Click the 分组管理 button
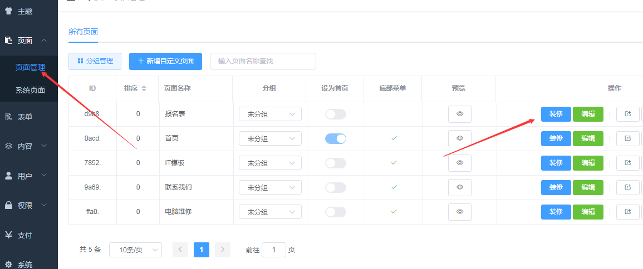643x269 pixels. (x=95, y=61)
